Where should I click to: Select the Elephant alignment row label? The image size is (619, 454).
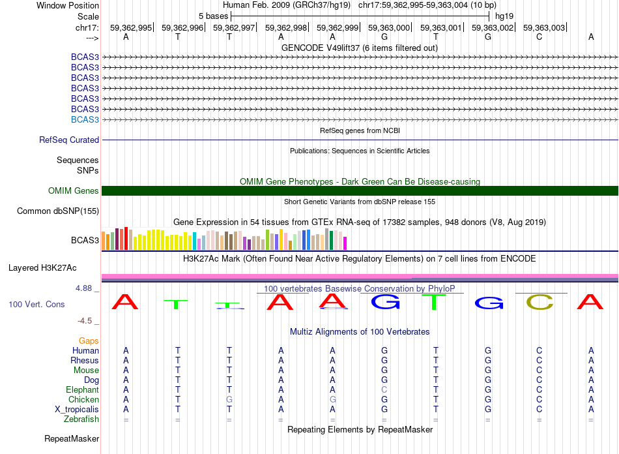83,389
